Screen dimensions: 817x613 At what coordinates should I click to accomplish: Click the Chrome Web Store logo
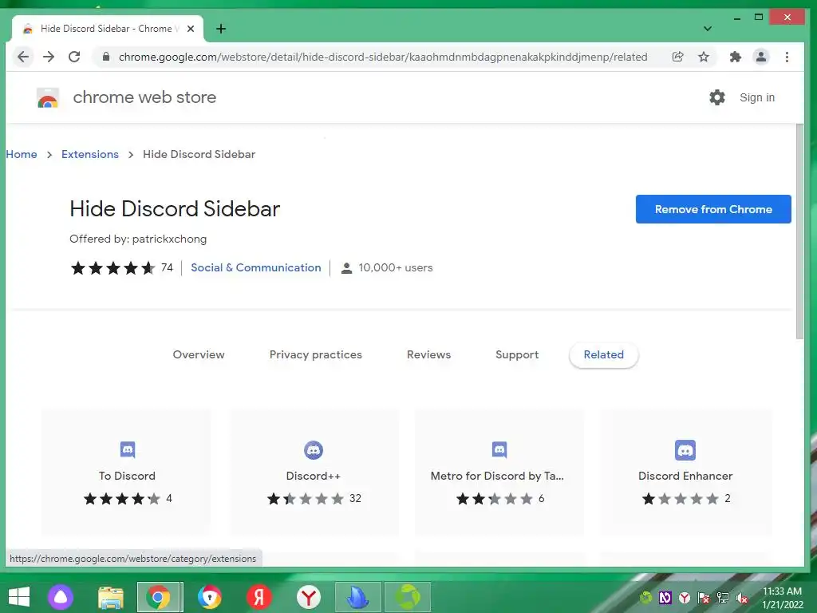47,97
